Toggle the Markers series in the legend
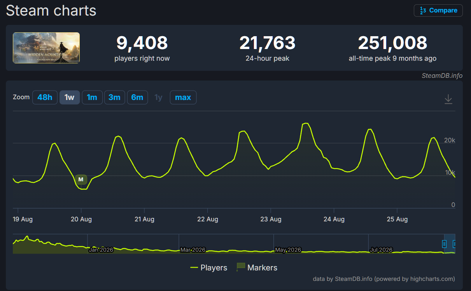 257,268
